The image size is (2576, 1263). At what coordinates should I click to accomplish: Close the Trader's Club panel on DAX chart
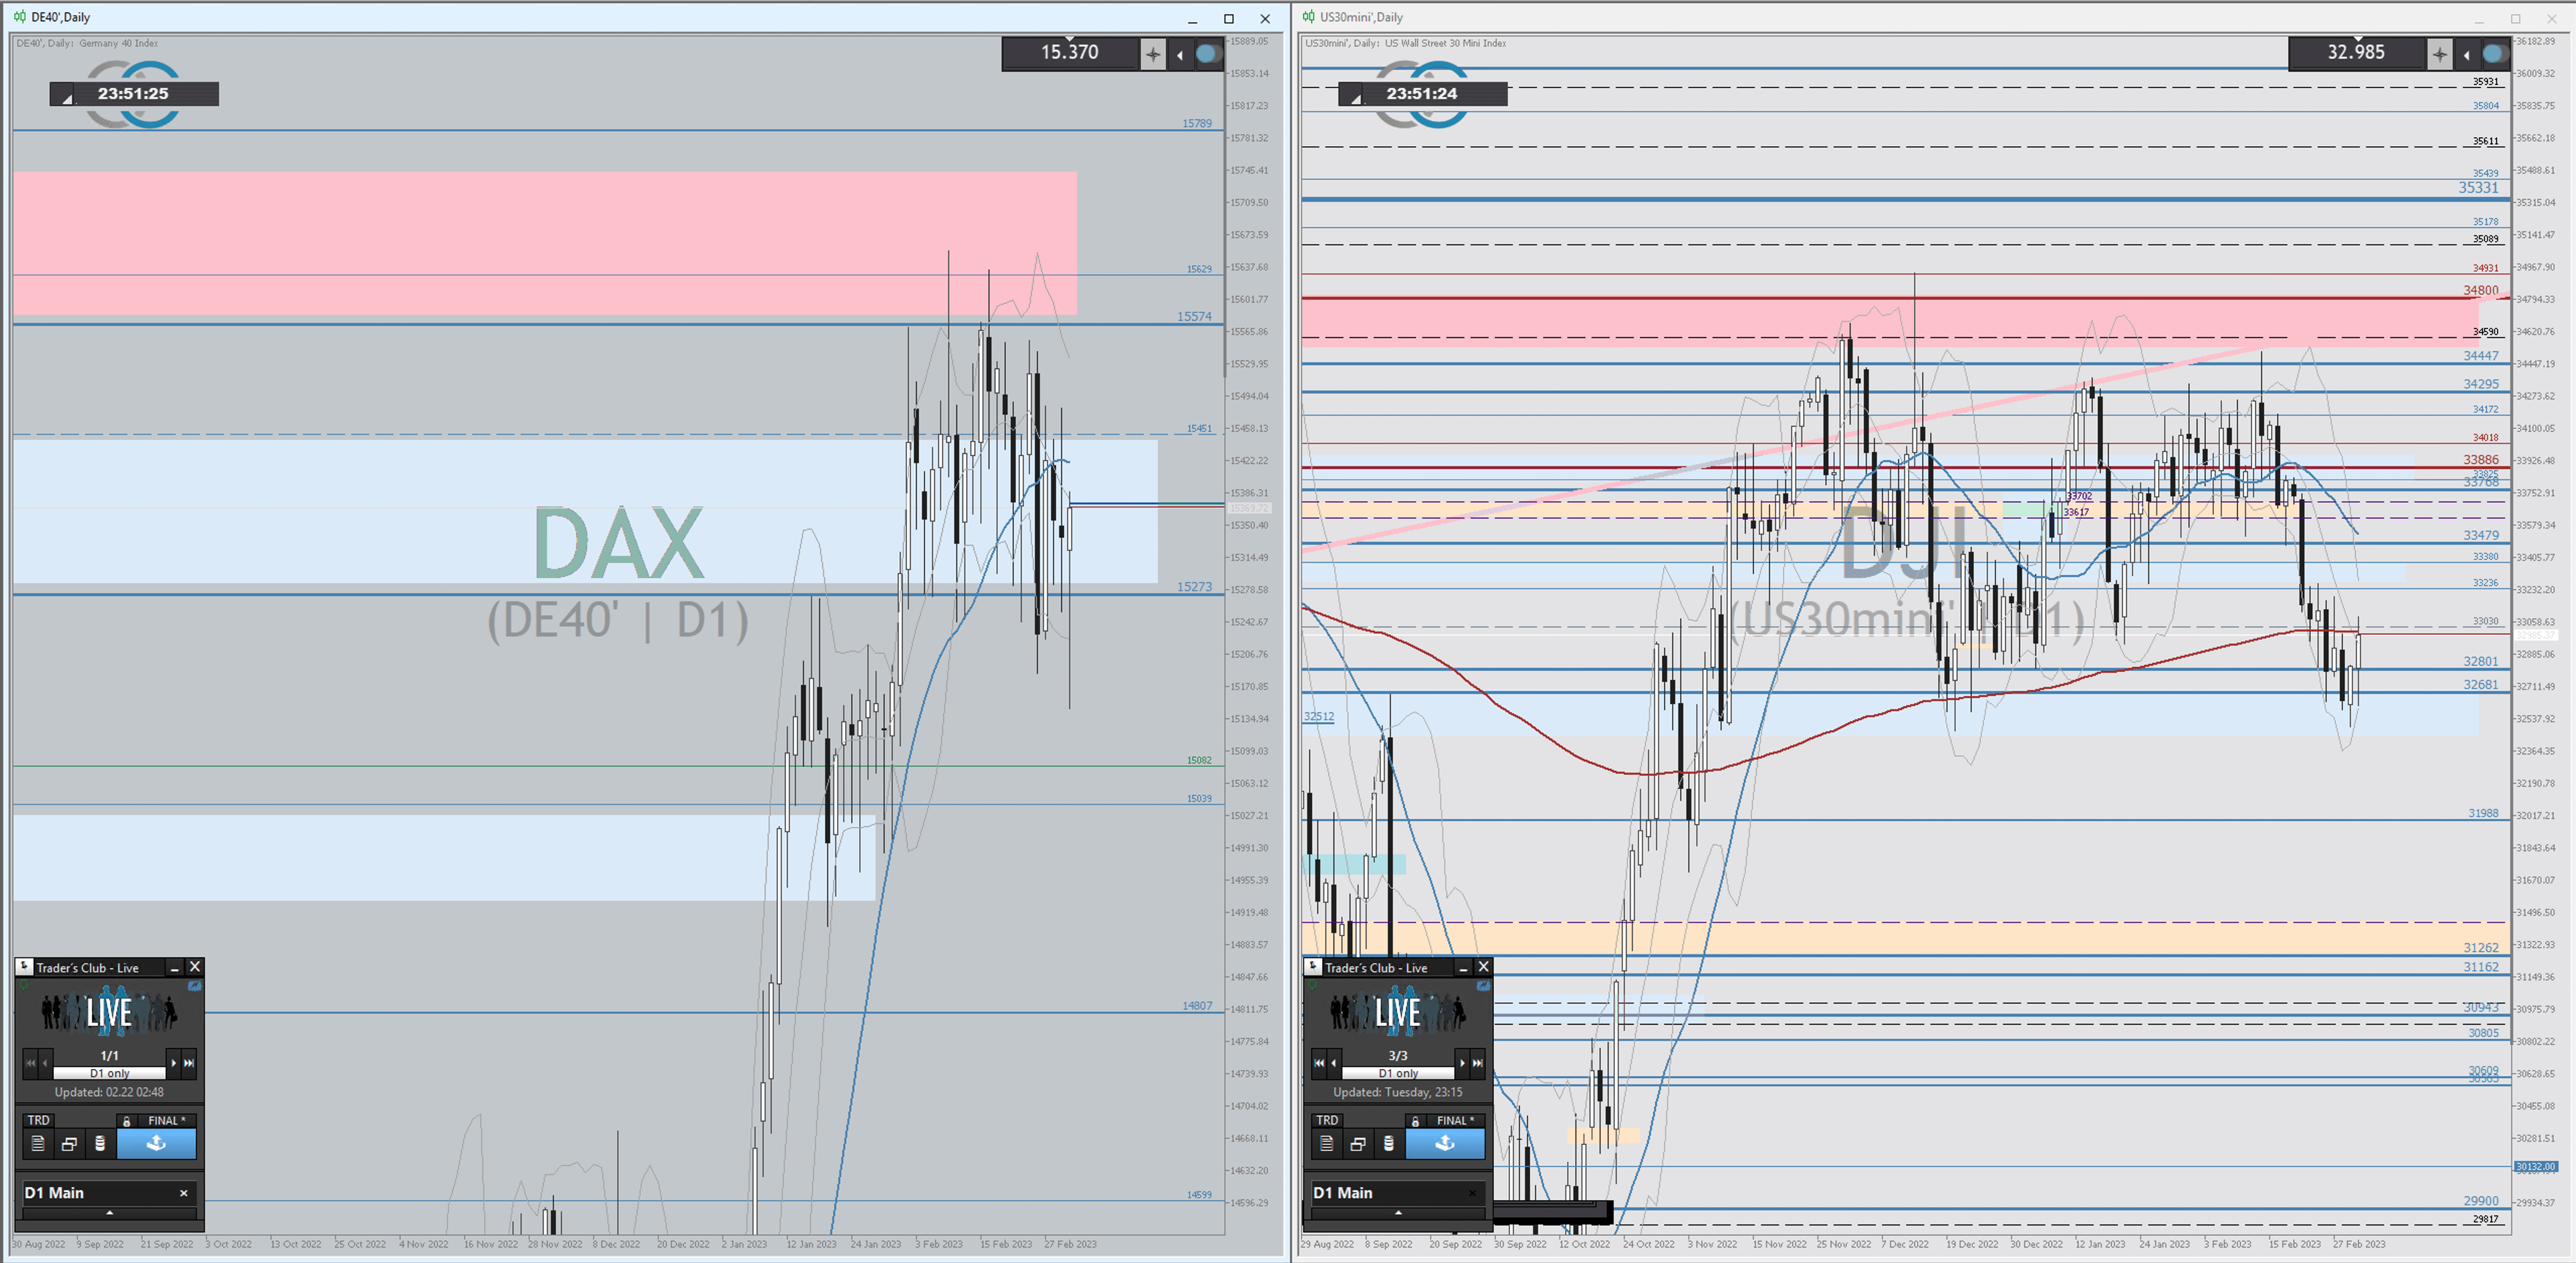click(x=195, y=967)
